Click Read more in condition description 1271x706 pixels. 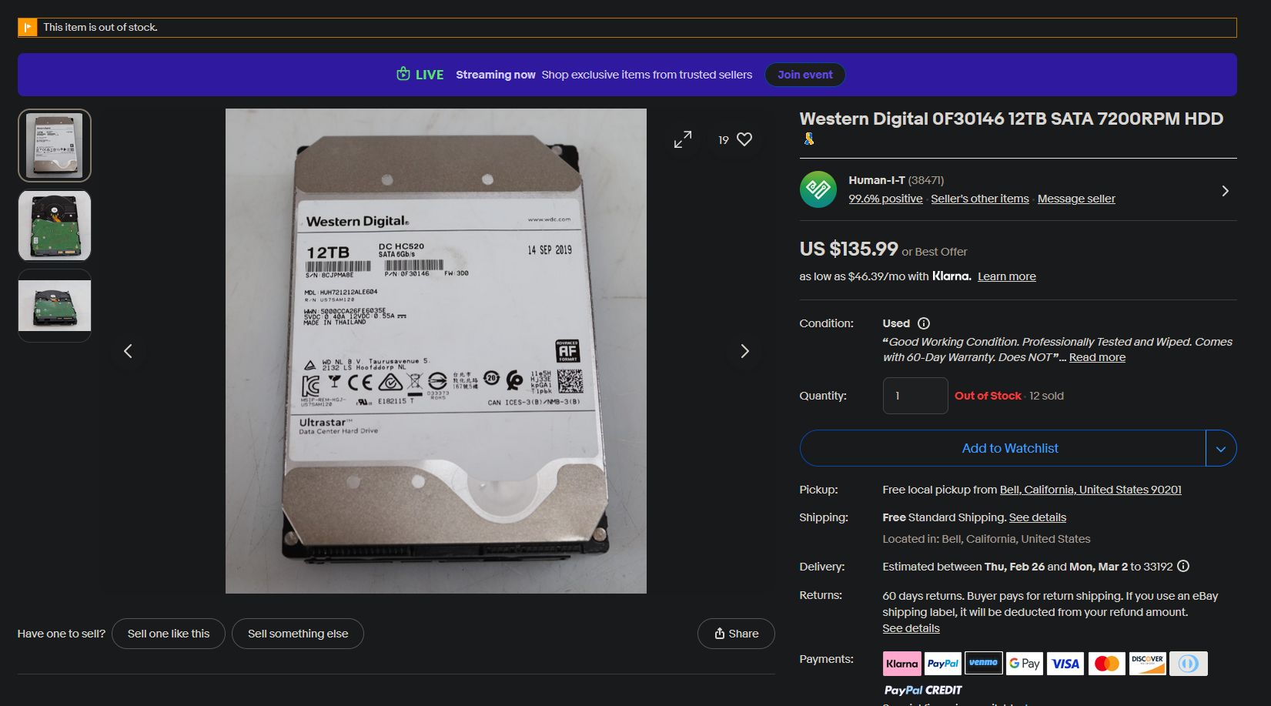point(1097,357)
